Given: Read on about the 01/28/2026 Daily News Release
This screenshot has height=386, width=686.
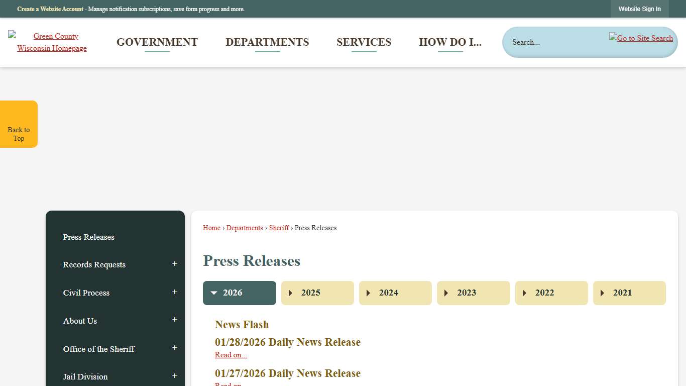Looking at the screenshot, I should pos(231,355).
